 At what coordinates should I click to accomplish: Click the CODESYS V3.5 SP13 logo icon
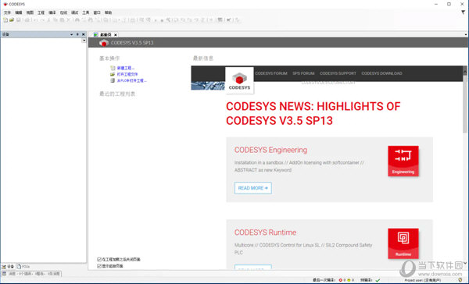click(x=103, y=43)
